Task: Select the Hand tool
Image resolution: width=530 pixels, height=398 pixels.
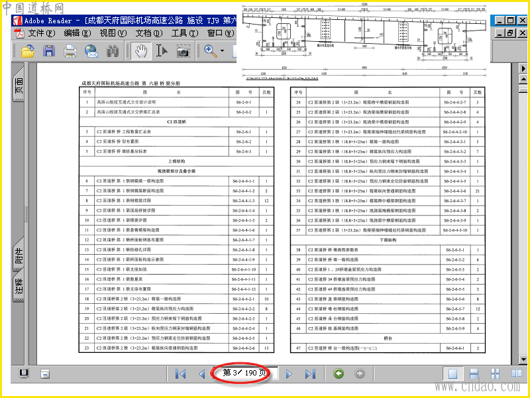Action: point(141,51)
